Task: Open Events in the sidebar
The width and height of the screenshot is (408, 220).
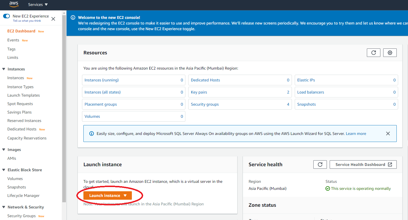Action: click(x=13, y=40)
